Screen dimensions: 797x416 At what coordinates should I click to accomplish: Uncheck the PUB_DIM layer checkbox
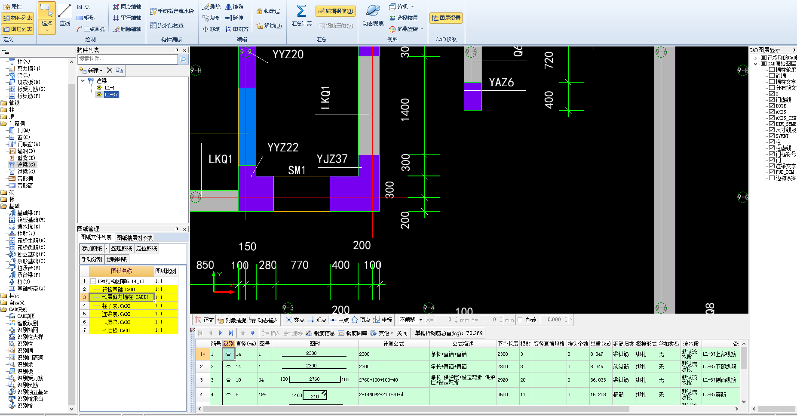point(772,172)
